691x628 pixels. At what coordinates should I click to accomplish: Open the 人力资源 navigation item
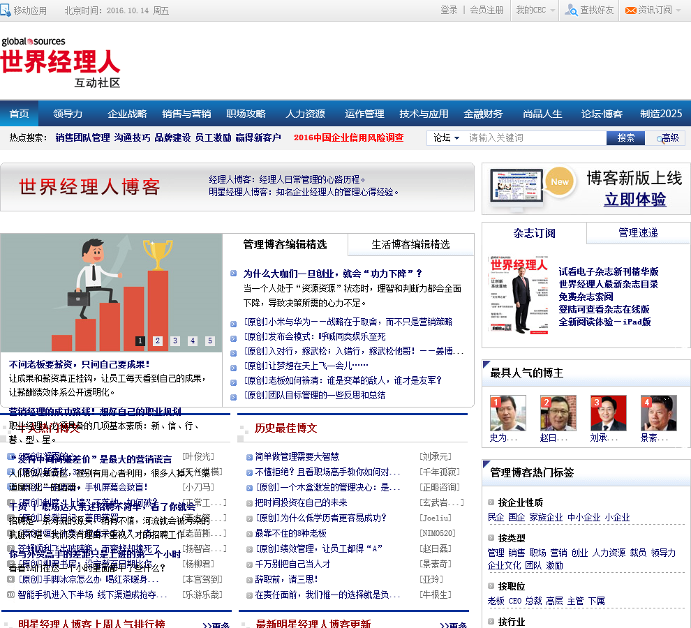(306, 114)
